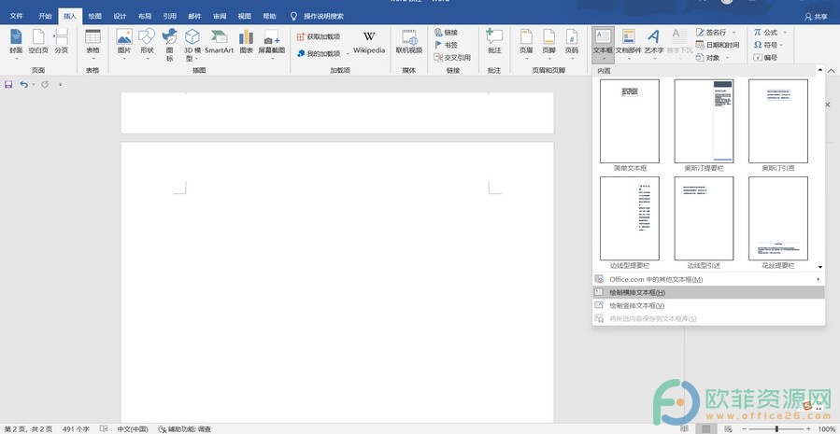Screen dimensions: 840x434
Task: Insert Date and Time (日期和时间)
Action: tap(718, 45)
